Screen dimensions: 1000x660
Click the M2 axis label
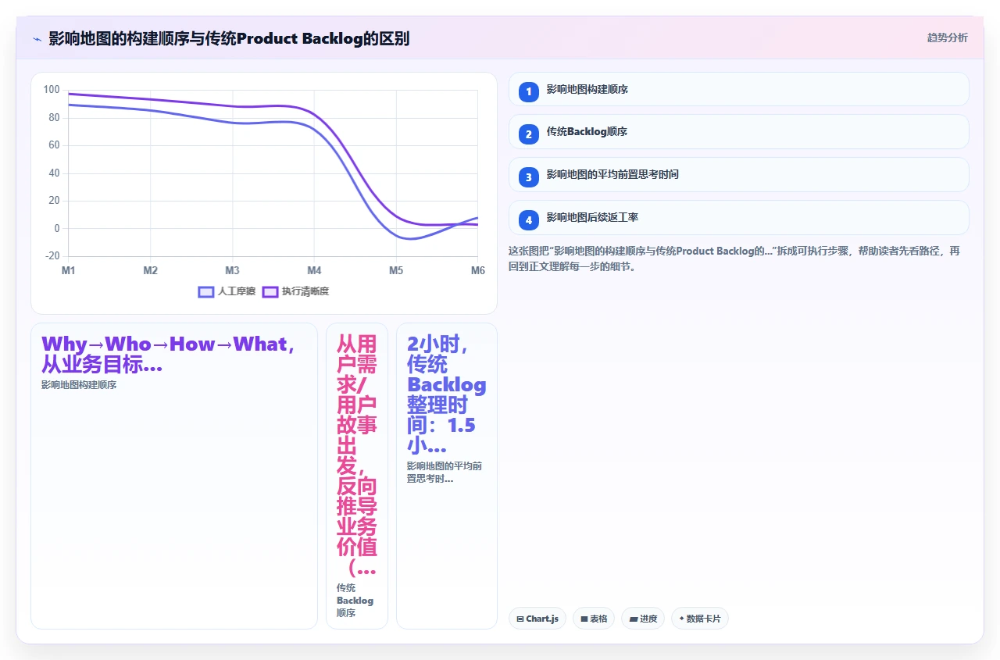151,270
